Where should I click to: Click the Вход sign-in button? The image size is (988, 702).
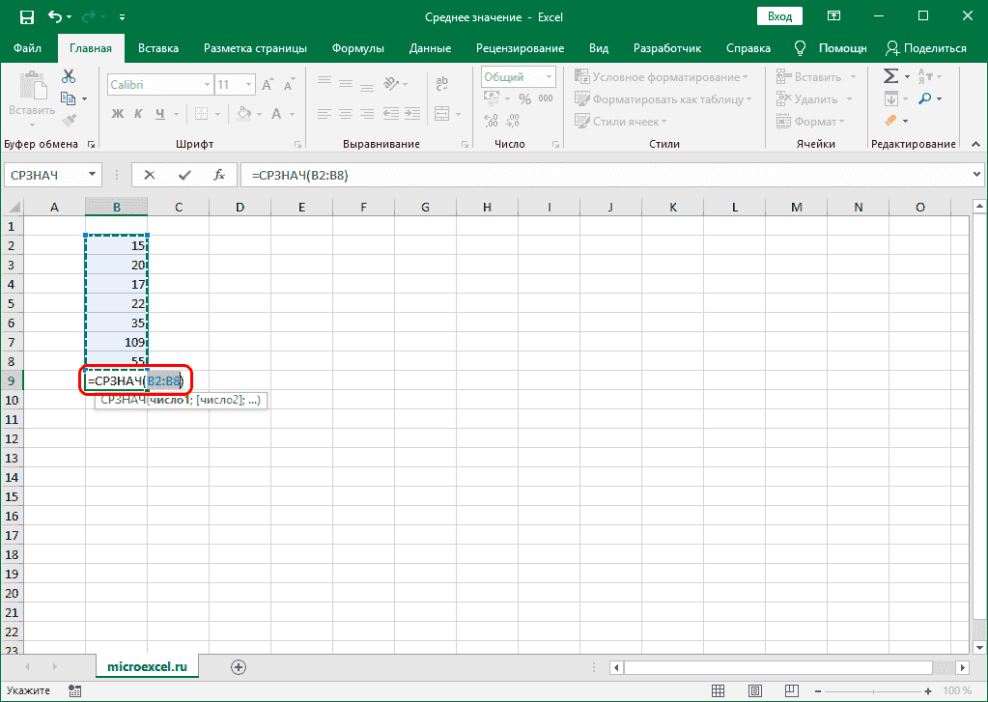tap(779, 17)
